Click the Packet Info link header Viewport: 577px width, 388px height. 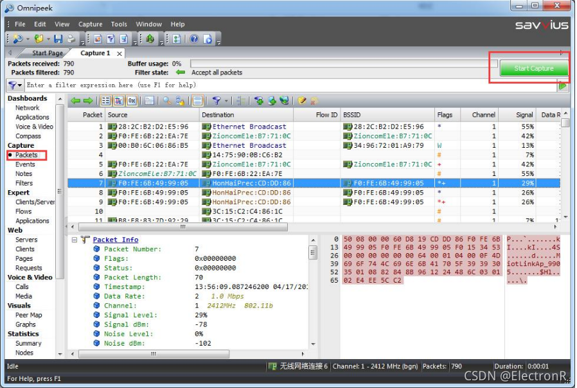116,240
